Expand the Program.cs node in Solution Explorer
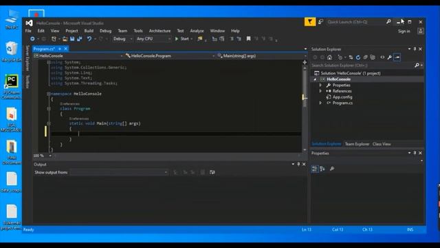Viewport: 440px width, 248px height. pyautogui.click(x=320, y=103)
